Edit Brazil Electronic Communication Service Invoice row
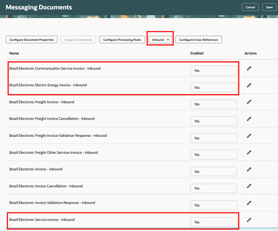The height and width of the screenshot is (231, 278). click(x=249, y=68)
